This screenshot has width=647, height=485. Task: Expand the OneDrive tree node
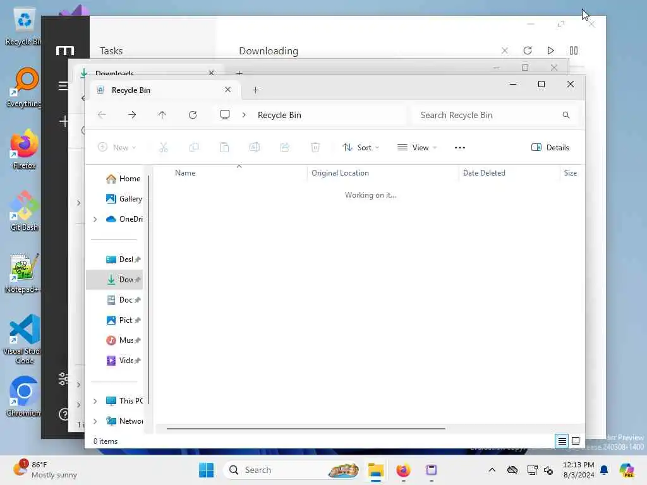pyautogui.click(x=95, y=219)
